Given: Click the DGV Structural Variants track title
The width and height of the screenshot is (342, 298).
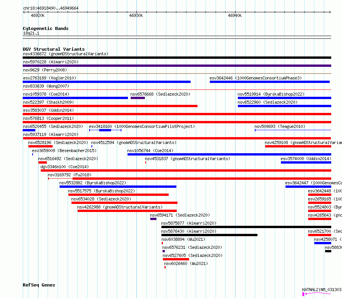Looking at the screenshot, I should (54, 49).
